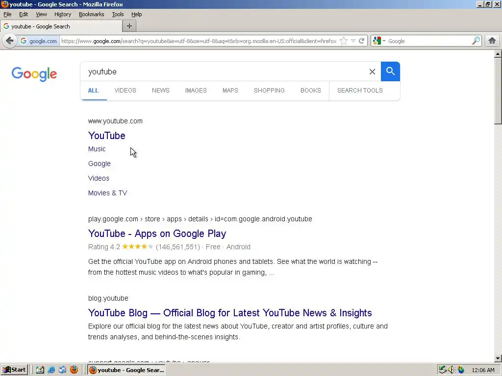Open the URL bar history dropdown arrow
This screenshot has height=376, width=502.
pyautogui.click(x=353, y=41)
